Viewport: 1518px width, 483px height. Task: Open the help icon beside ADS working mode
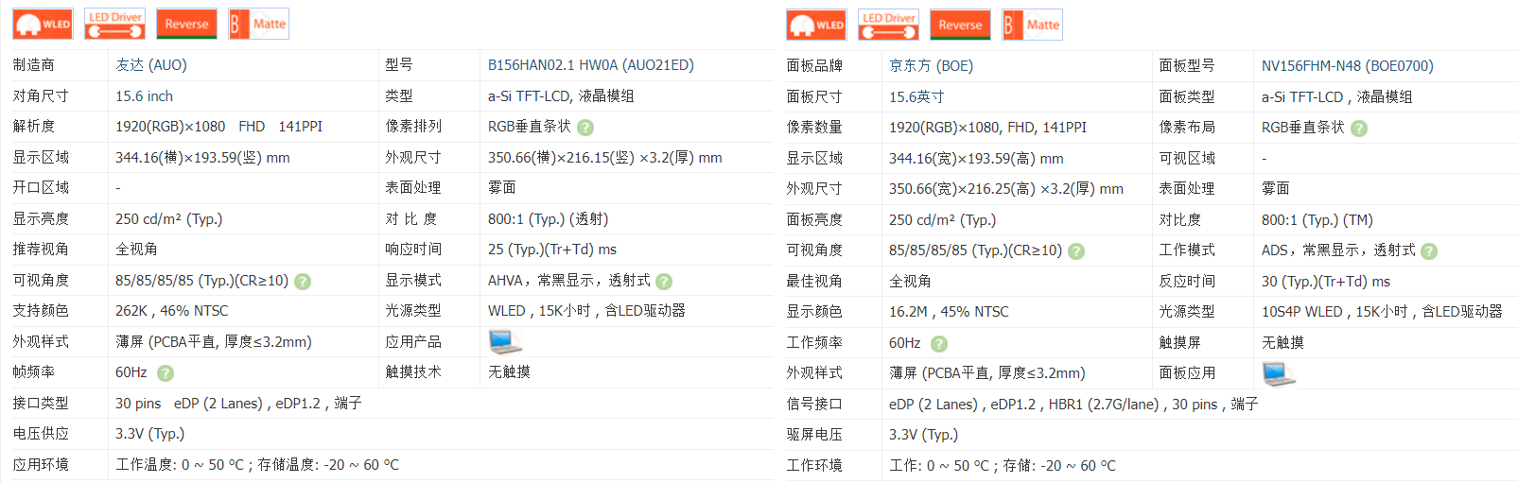point(1429,251)
